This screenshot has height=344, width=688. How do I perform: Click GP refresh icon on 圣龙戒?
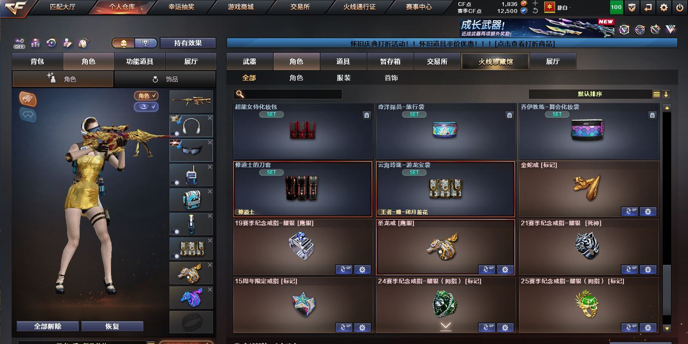487,269
